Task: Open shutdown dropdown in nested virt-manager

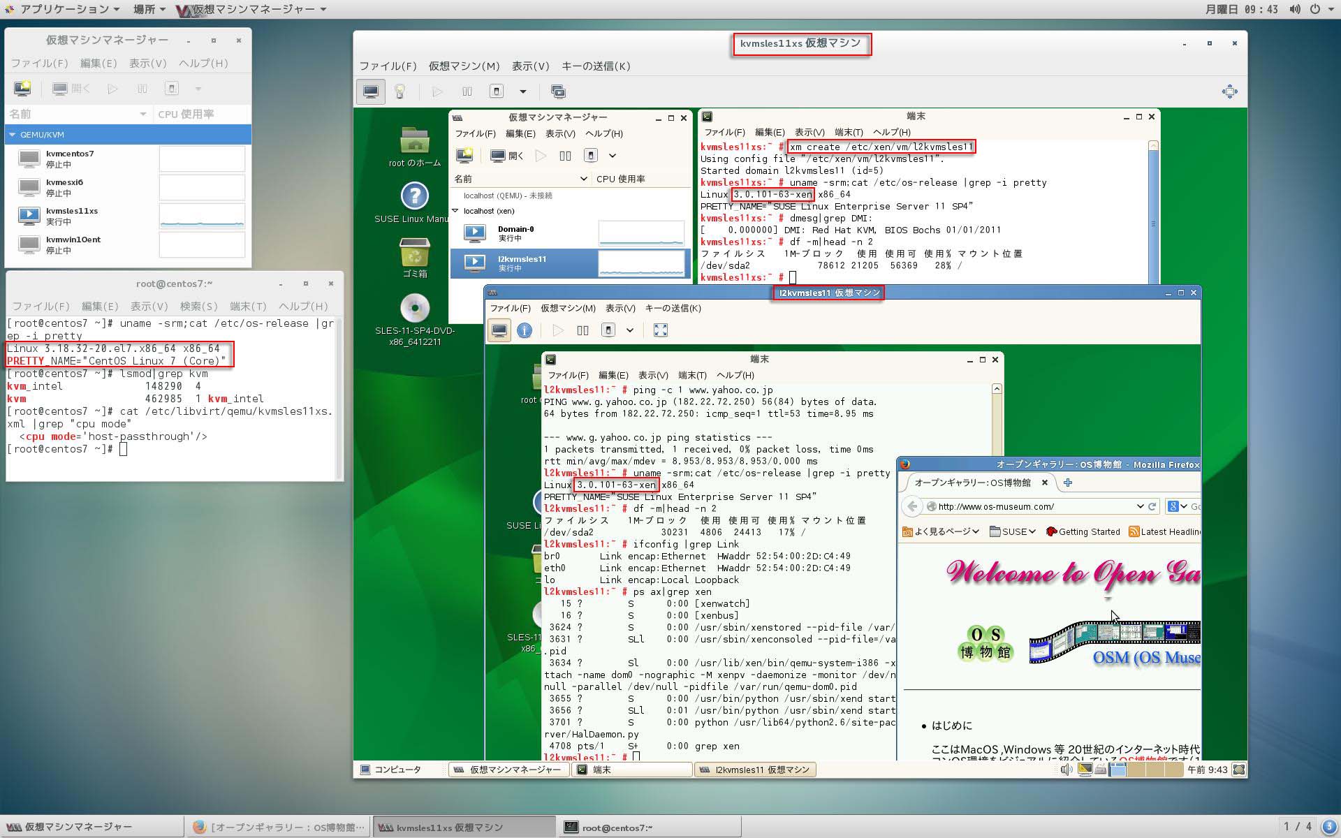Action: tap(613, 156)
